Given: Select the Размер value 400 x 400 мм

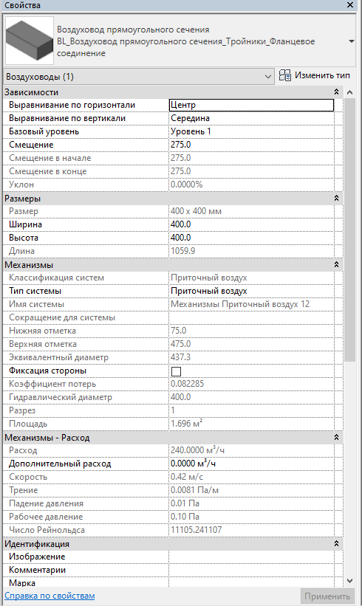Looking at the screenshot, I should click(x=196, y=211).
